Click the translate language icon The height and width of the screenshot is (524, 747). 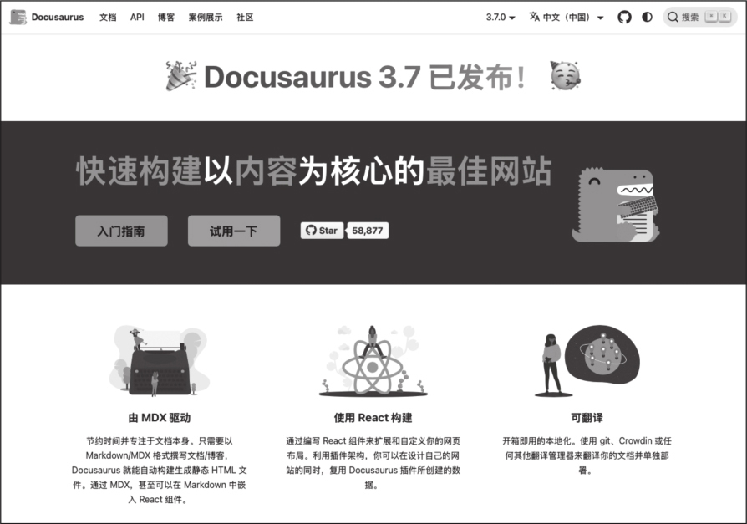pos(535,17)
